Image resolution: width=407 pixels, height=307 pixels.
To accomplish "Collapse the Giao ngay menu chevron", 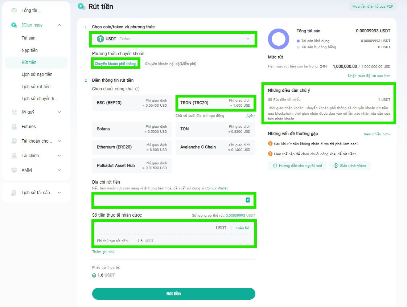I will tap(59, 25).
